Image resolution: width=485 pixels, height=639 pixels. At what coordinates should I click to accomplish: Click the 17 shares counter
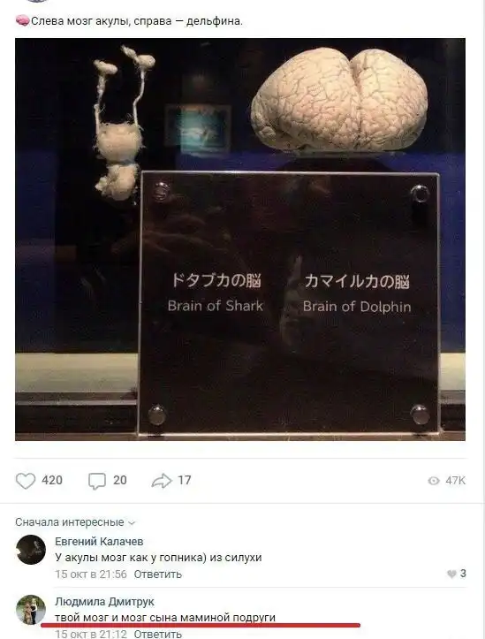pyautogui.click(x=184, y=480)
